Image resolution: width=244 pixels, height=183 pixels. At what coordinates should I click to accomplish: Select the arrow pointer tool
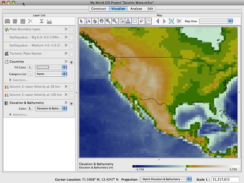pyautogui.click(x=81, y=21)
